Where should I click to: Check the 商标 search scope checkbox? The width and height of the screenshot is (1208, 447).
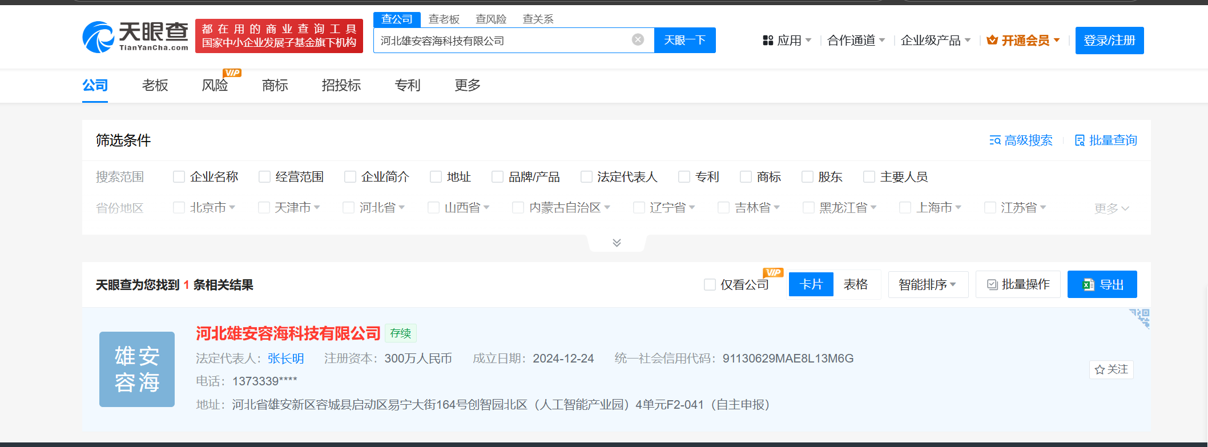(x=746, y=177)
